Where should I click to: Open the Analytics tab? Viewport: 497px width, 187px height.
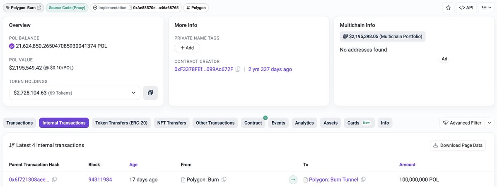(x=304, y=123)
